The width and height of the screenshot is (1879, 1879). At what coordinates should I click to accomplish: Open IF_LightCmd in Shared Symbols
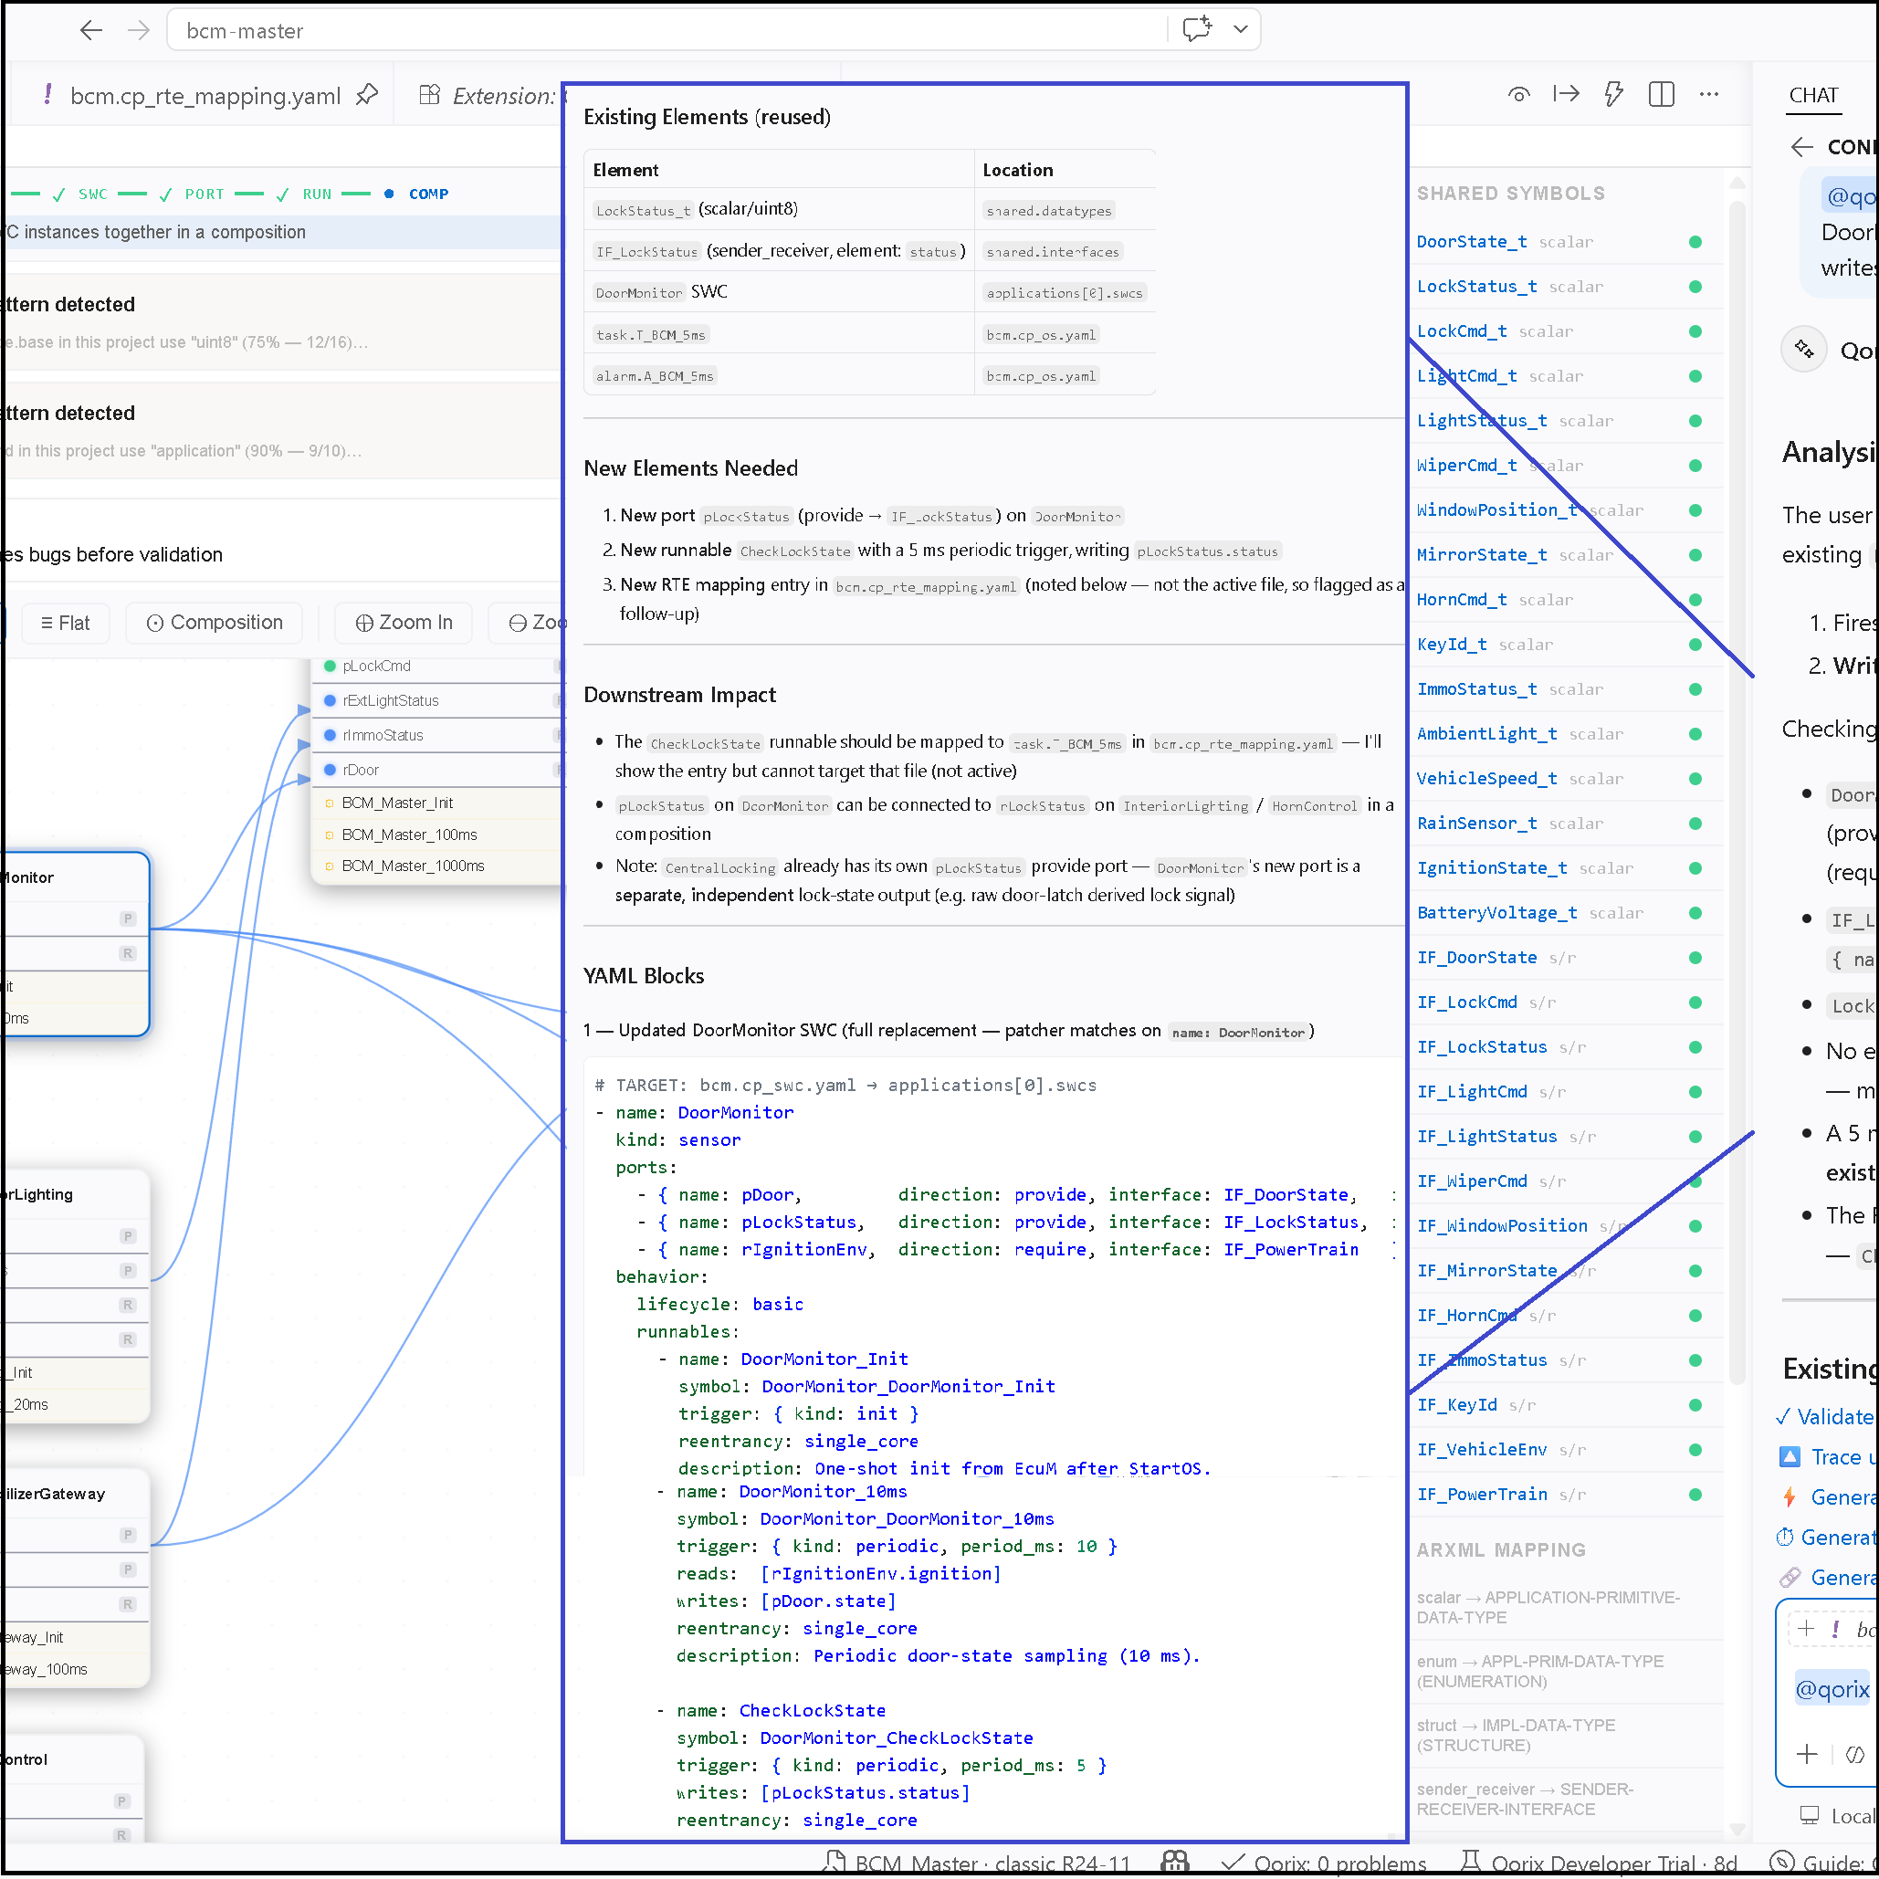point(1472,1091)
